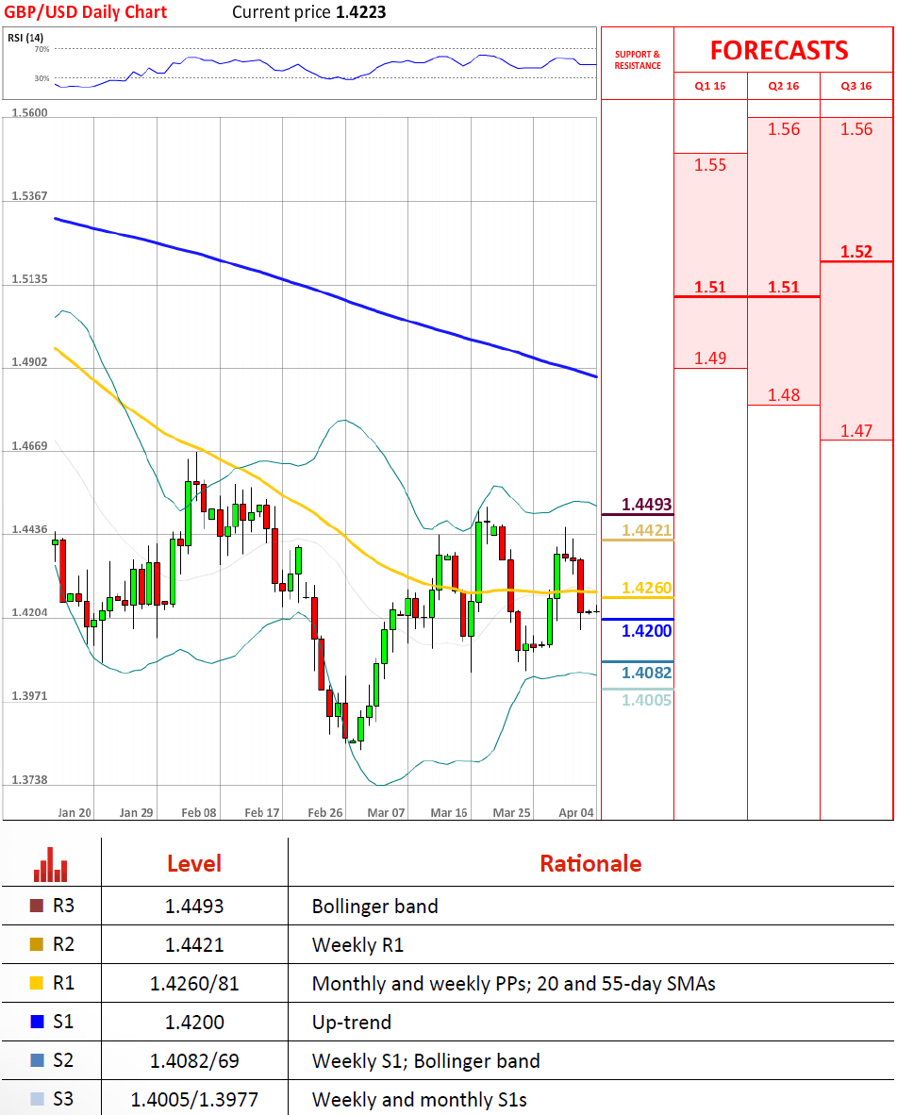Viewport: 897px width, 1115px height.
Task: Click the R1 row label
Action: (x=63, y=984)
